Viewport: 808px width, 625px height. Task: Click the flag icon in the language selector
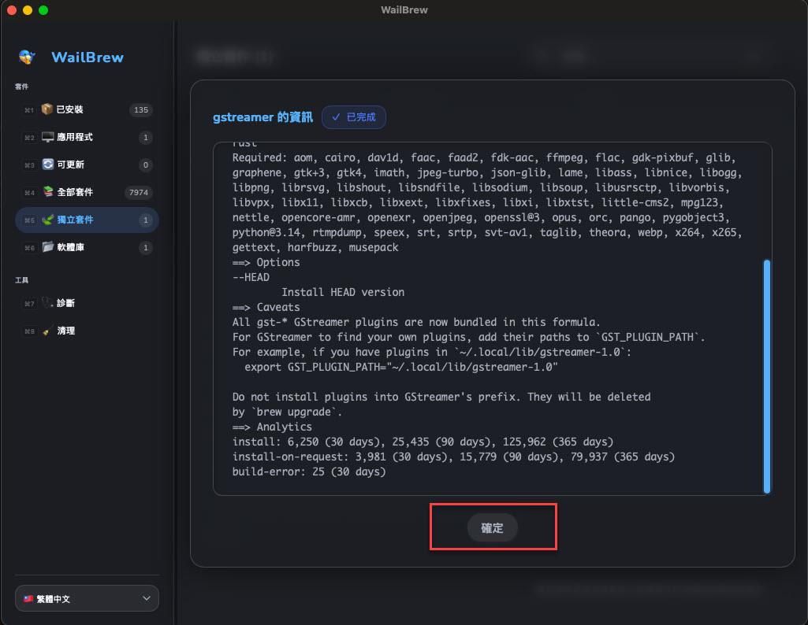[28, 599]
